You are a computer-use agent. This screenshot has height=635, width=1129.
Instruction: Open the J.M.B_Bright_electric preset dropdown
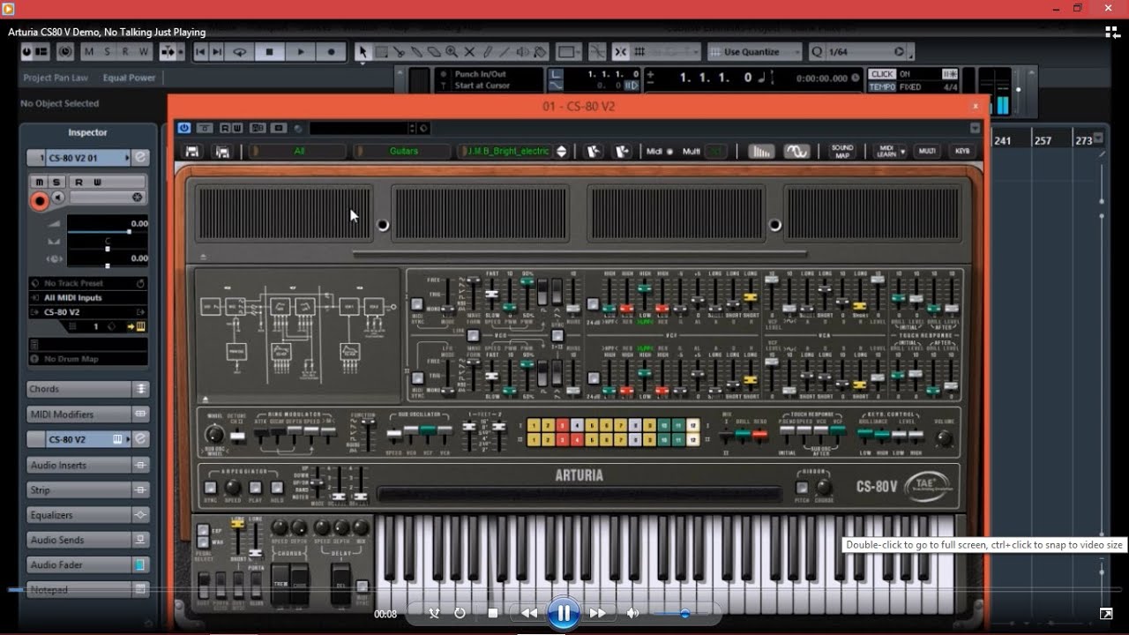click(561, 152)
